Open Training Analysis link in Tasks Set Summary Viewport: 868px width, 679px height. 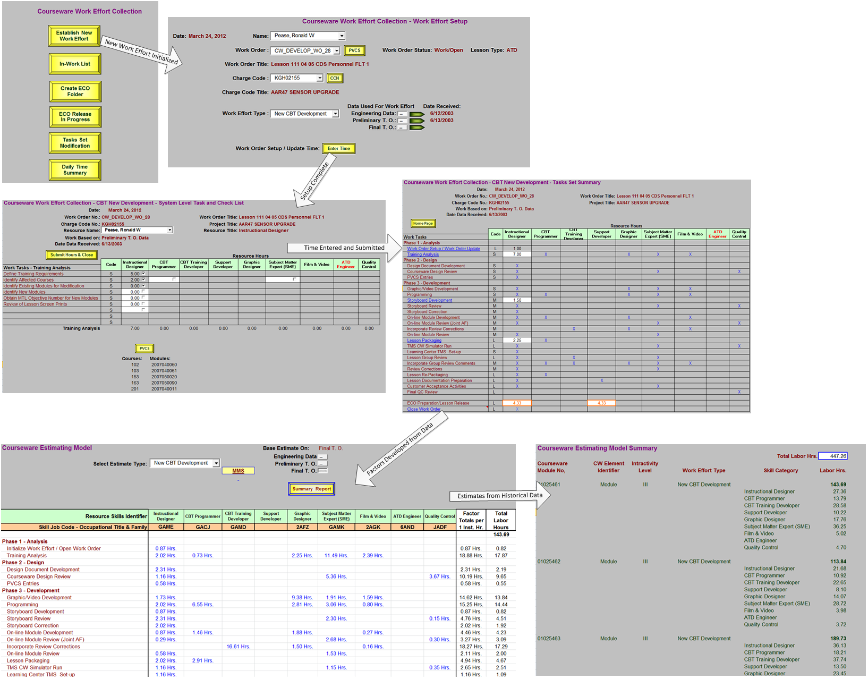coord(423,254)
